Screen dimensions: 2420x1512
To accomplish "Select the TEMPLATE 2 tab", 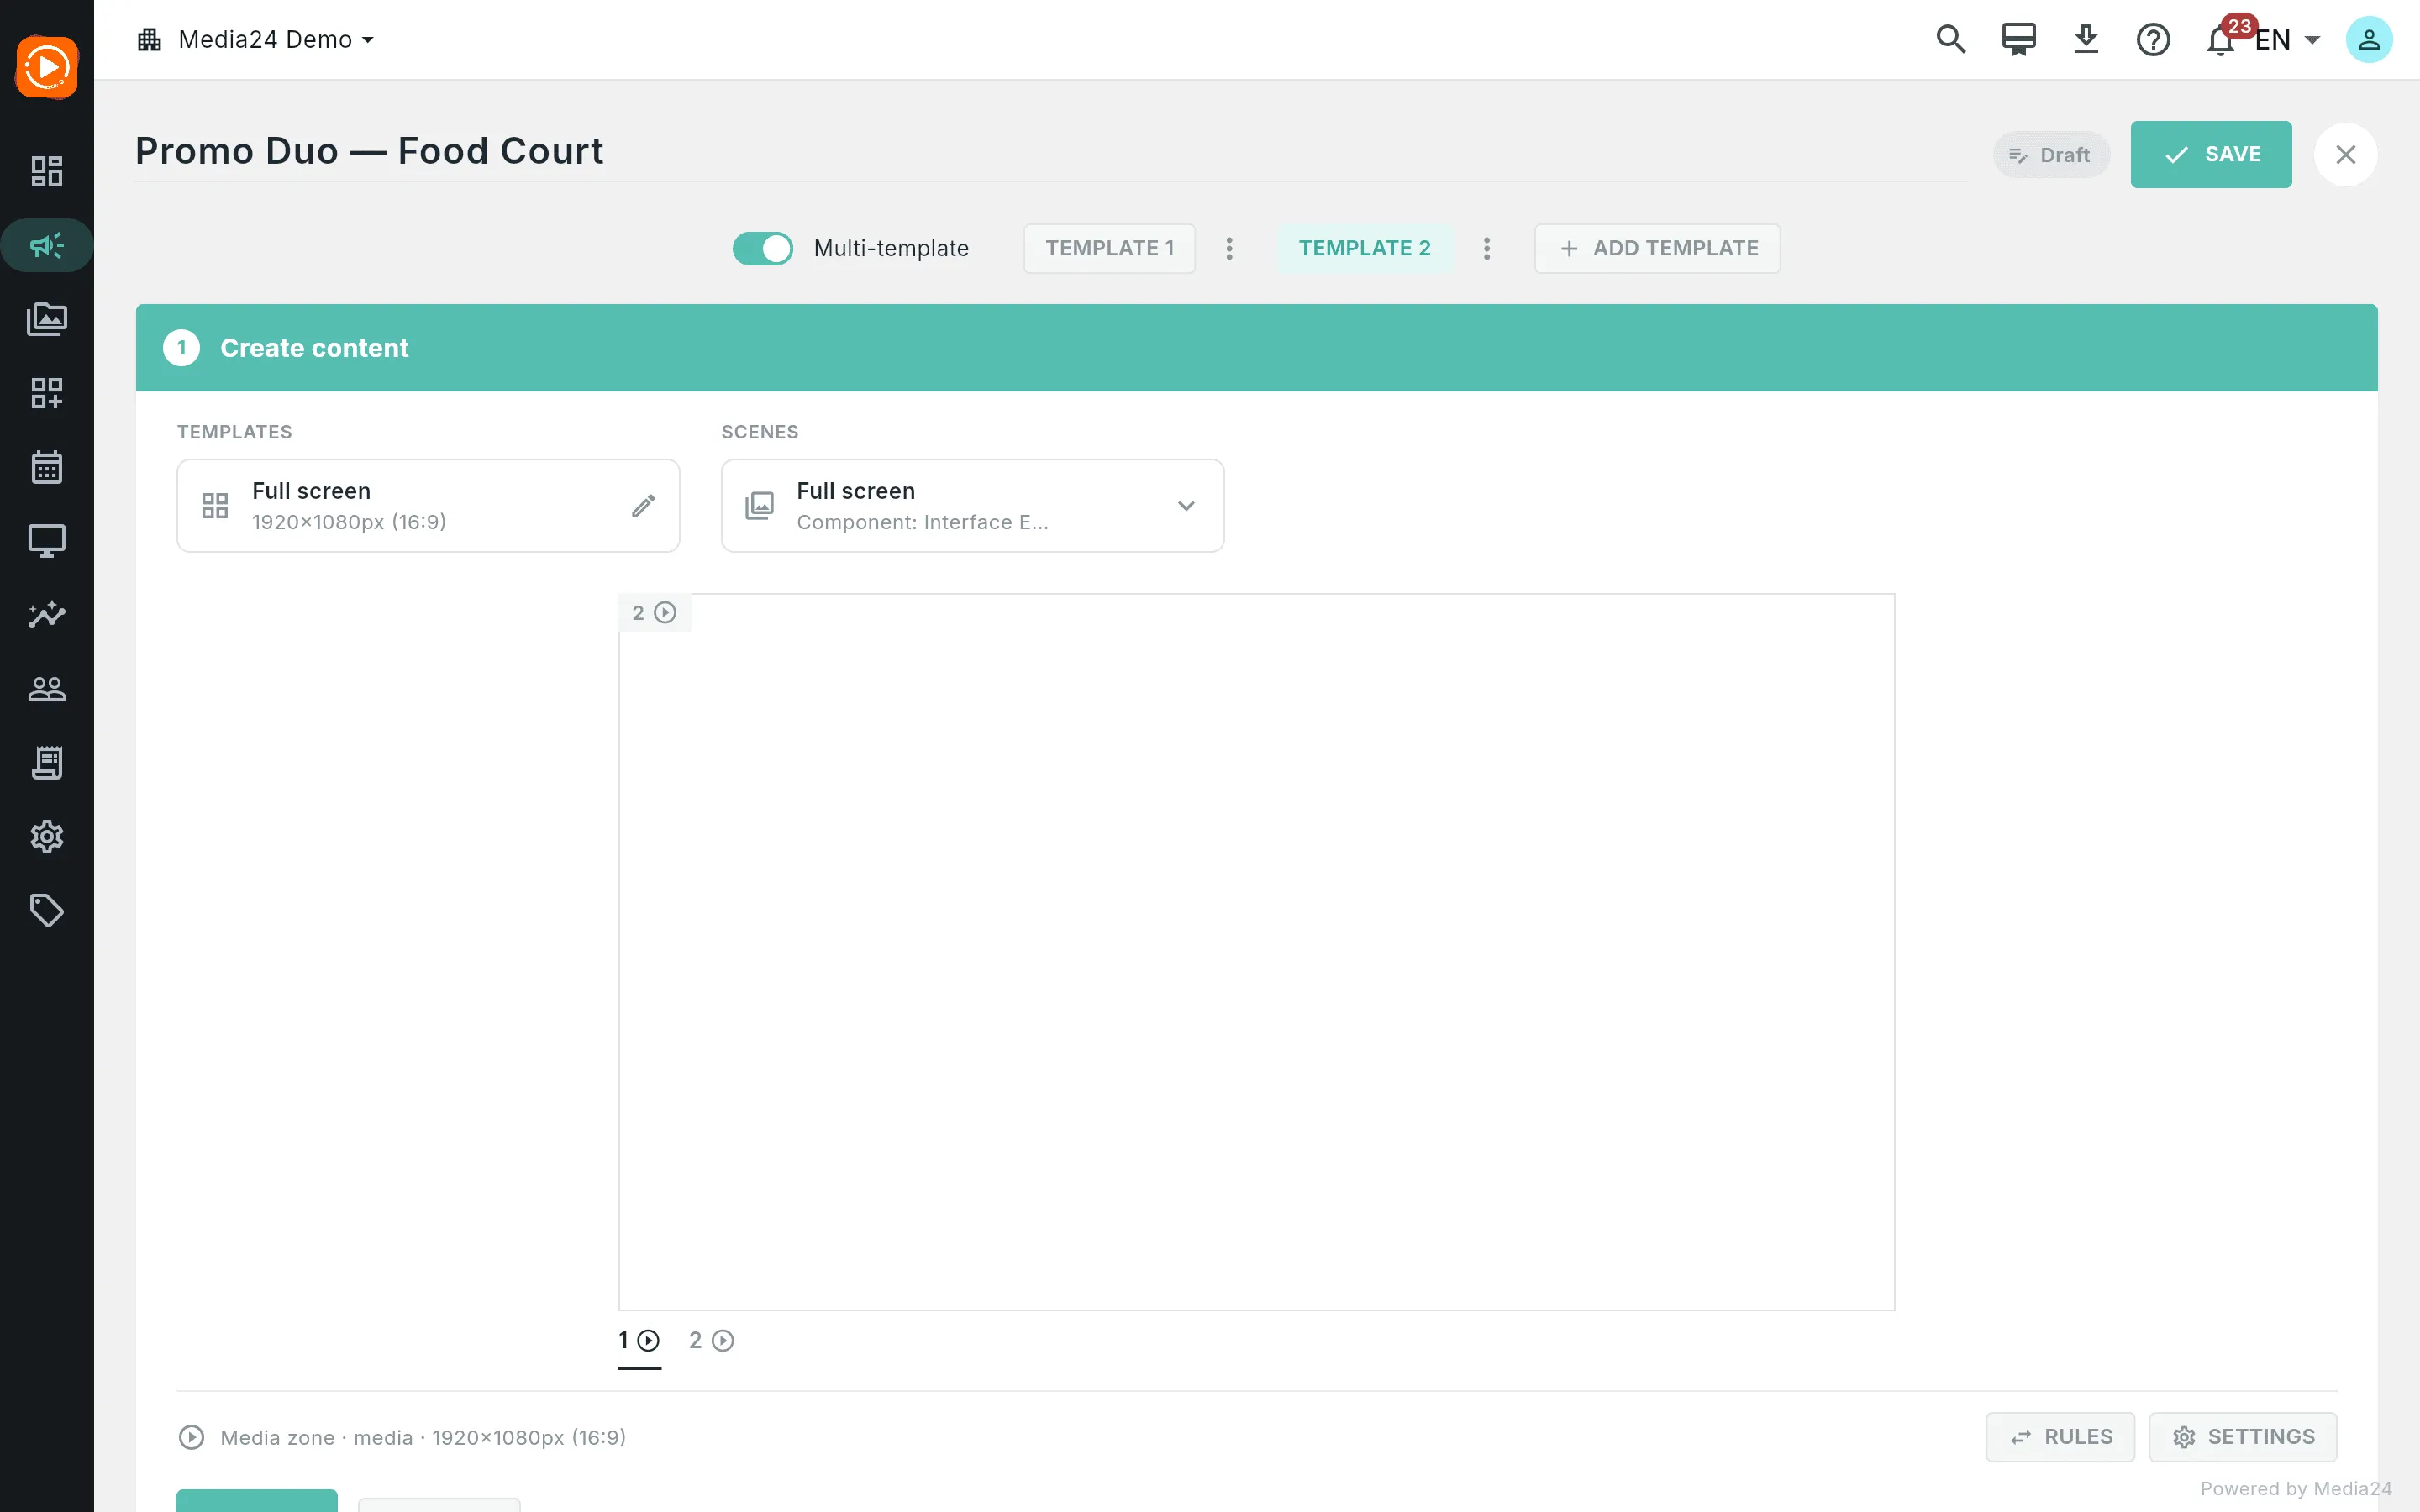I will [x=1364, y=248].
